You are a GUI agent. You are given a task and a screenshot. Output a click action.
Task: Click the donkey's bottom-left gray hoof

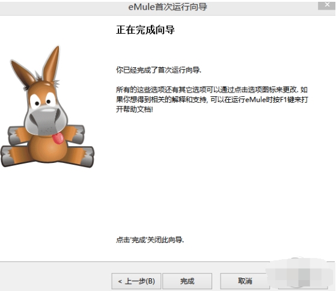tap(7, 156)
